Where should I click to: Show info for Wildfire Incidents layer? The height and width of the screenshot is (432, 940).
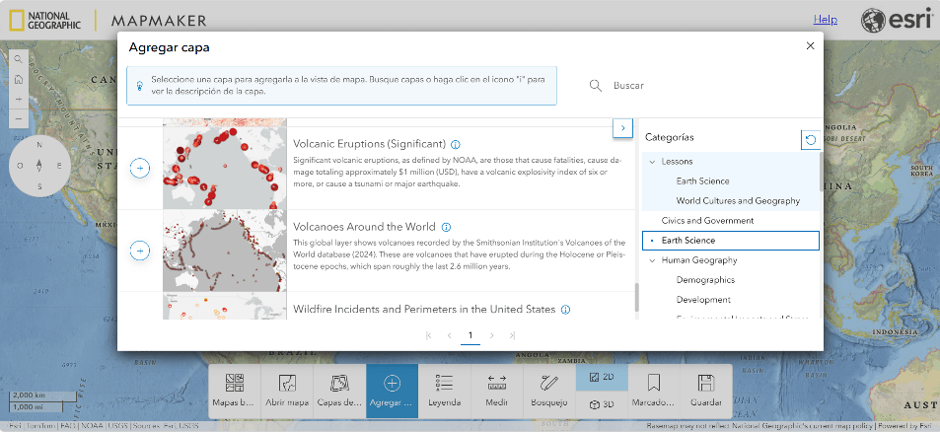tap(566, 310)
